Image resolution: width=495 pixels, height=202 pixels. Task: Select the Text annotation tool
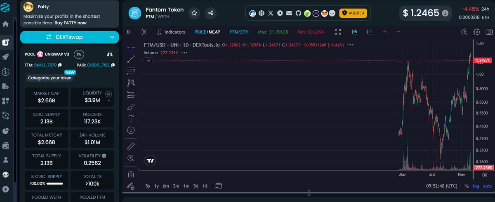tap(131, 118)
